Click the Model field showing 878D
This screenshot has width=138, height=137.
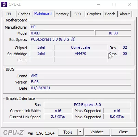tap(62, 33)
